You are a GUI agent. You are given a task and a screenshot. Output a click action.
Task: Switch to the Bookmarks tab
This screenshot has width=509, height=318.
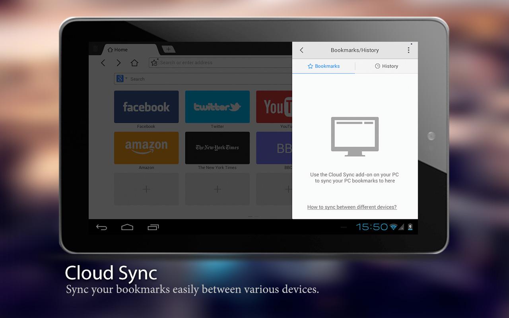[x=324, y=66]
